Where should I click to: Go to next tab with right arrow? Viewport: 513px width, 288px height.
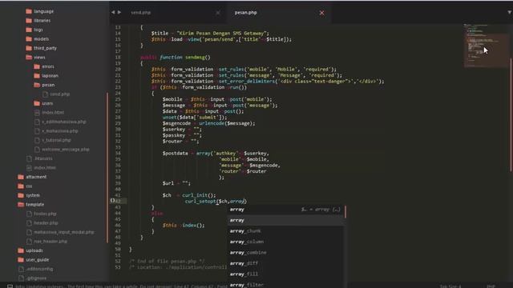pos(119,12)
